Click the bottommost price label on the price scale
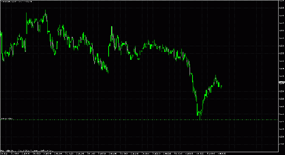 click(281, 144)
